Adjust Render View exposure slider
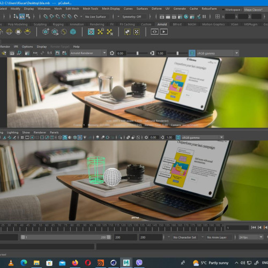This screenshot has width=268, height=268. 137,53
